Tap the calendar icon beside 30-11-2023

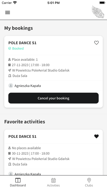click(10, 153)
